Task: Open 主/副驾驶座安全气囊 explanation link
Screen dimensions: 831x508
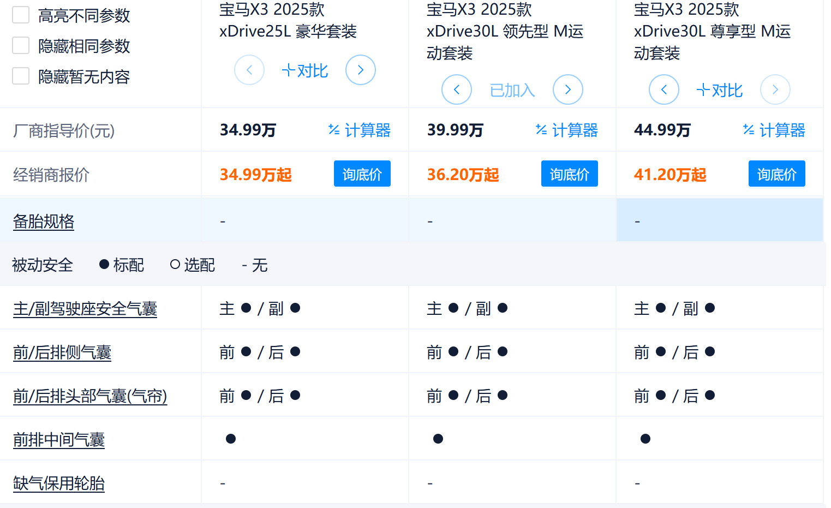Action: coord(85,308)
